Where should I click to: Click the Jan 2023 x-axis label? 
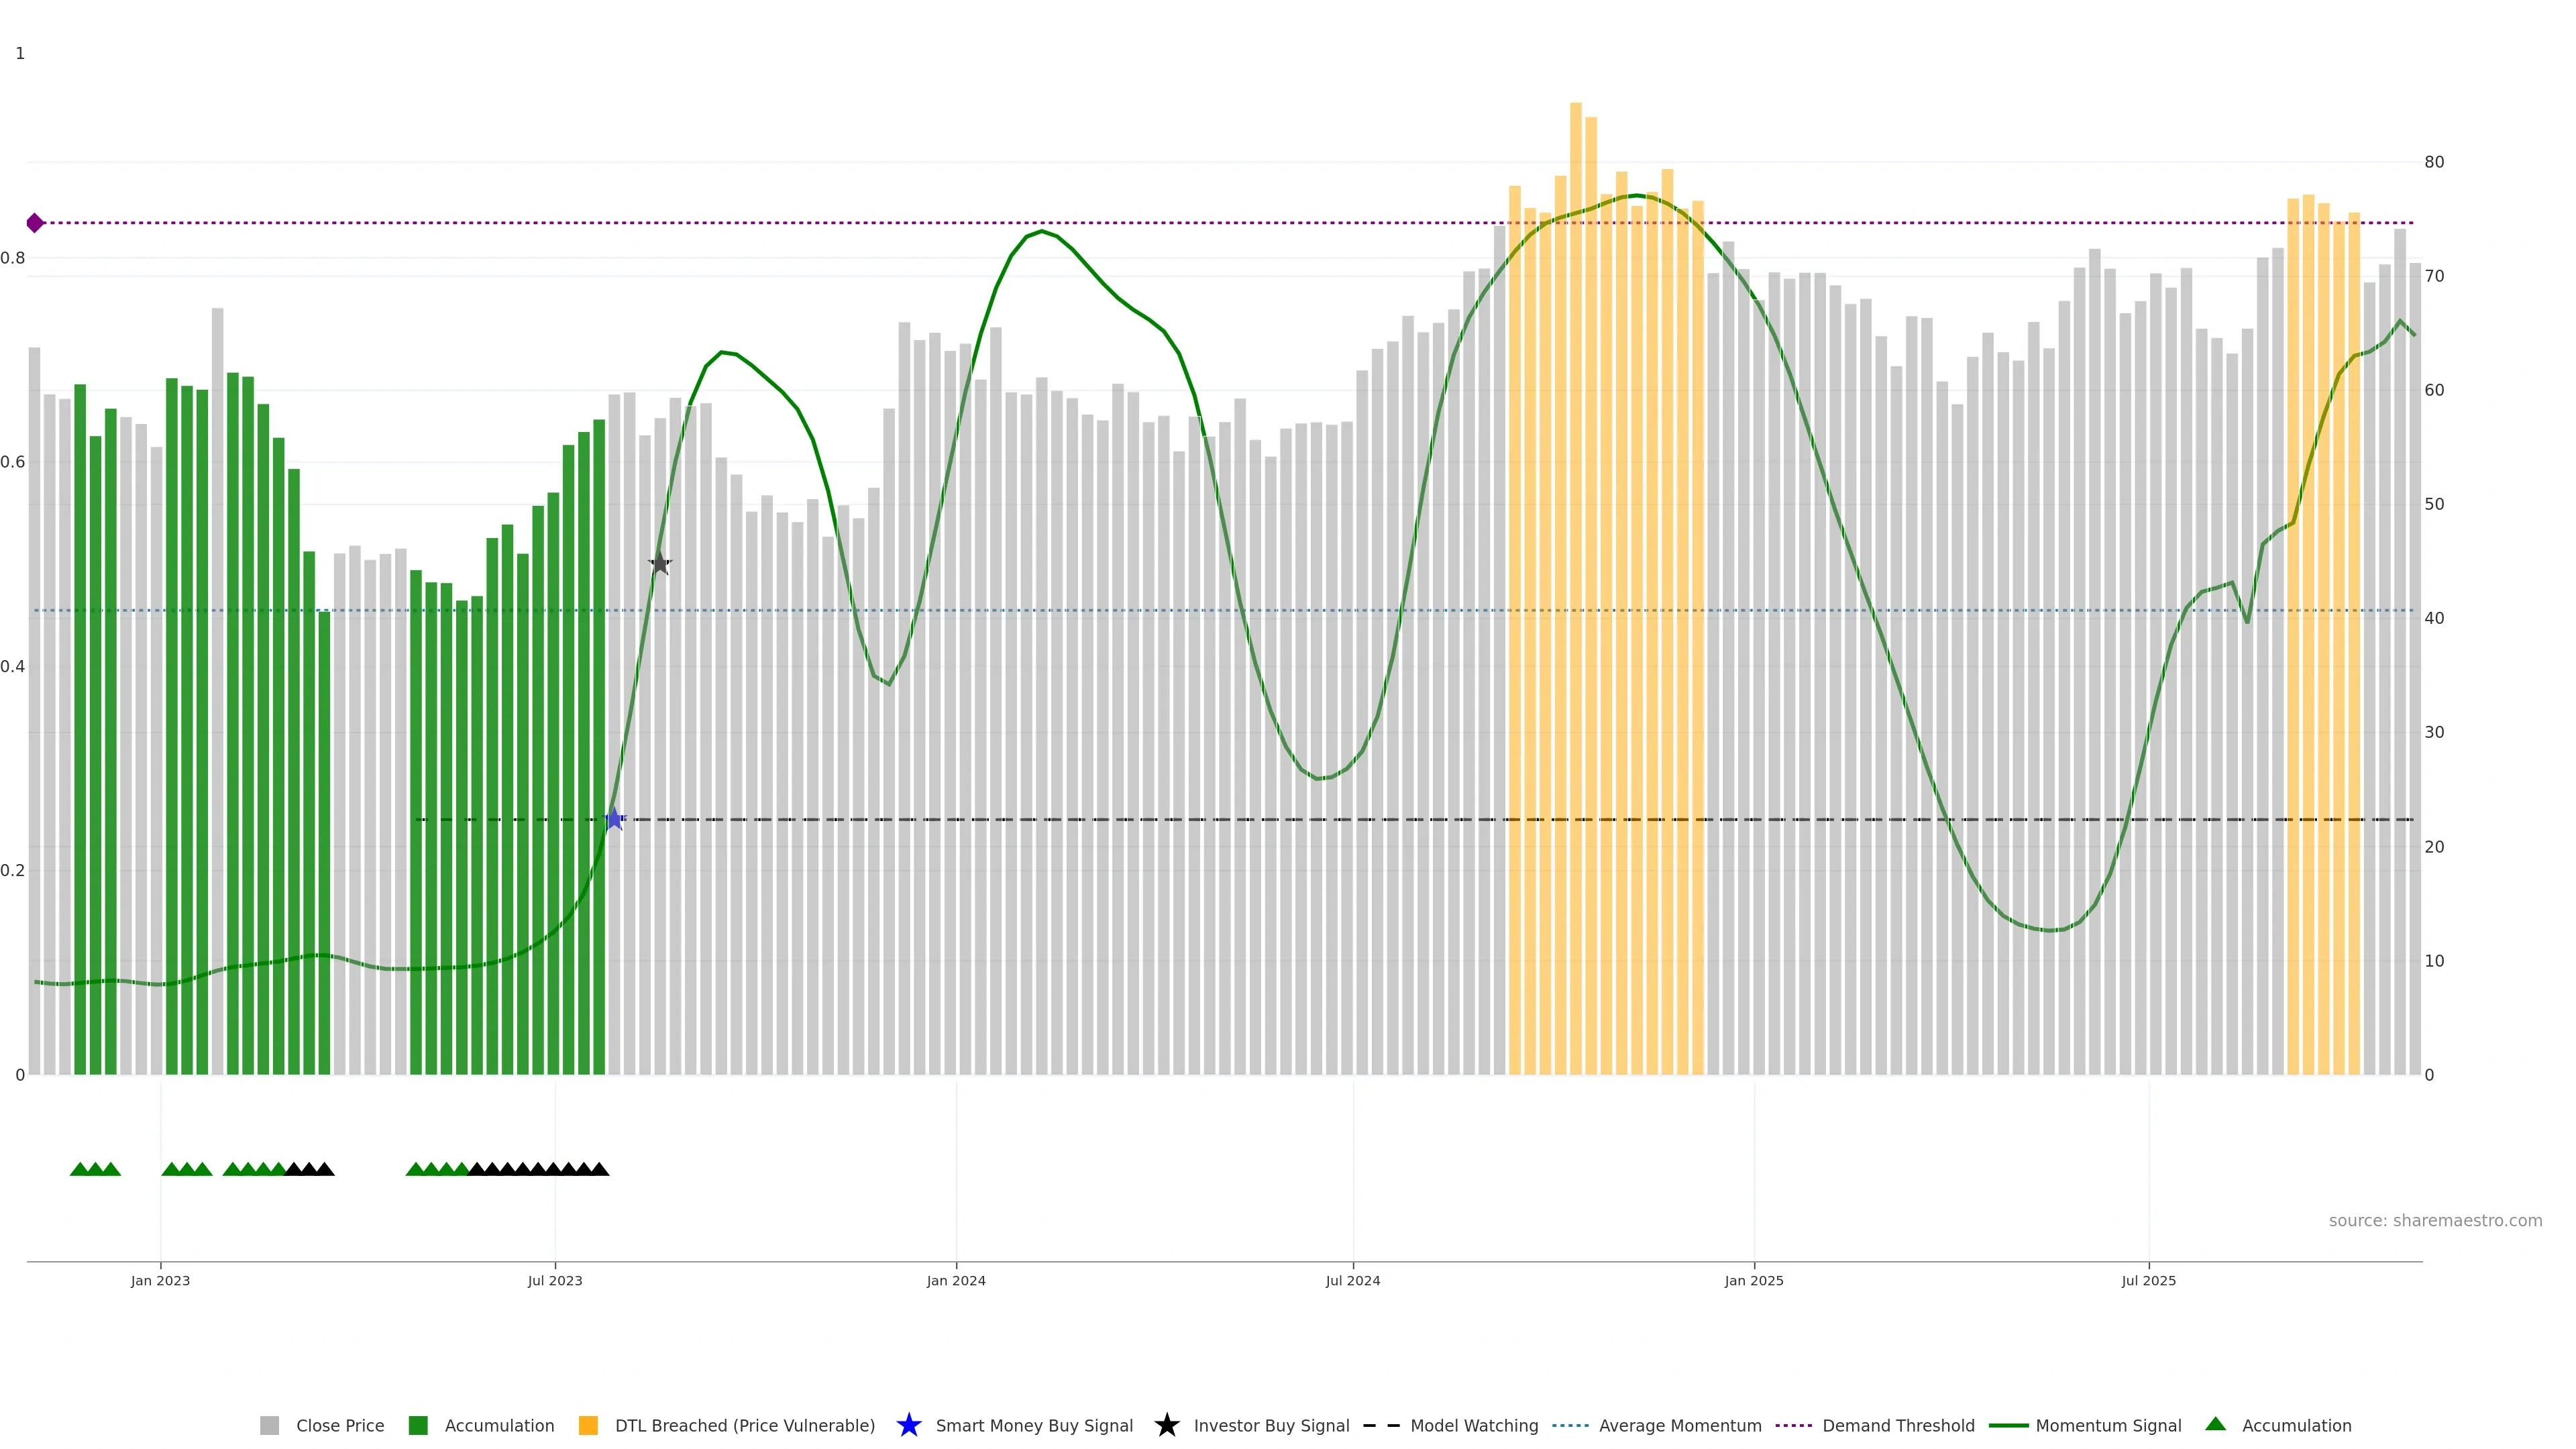(160, 1280)
